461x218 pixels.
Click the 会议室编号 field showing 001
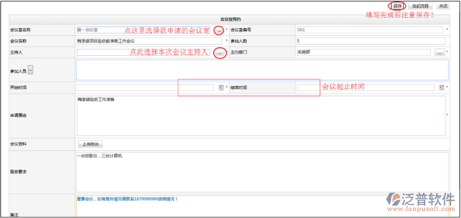370,30
